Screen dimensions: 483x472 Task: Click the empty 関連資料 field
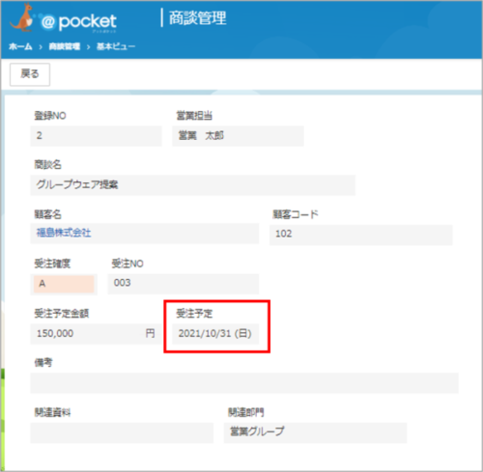coord(122,432)
